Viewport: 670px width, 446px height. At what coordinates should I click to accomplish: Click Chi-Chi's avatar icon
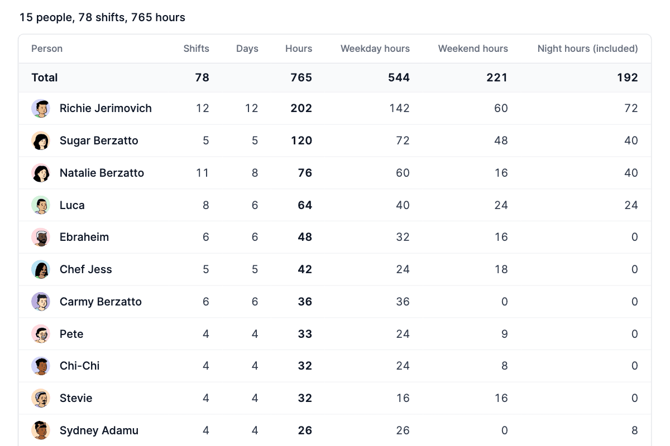point(41,366)
